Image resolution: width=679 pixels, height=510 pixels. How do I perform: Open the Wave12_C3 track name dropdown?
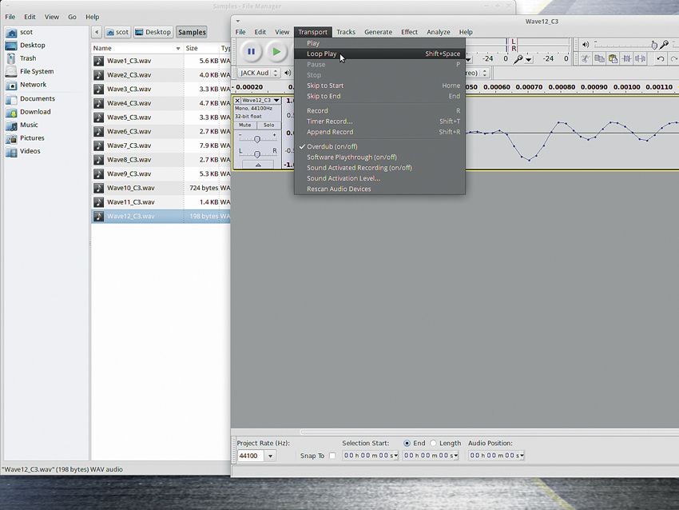[276, 100]
